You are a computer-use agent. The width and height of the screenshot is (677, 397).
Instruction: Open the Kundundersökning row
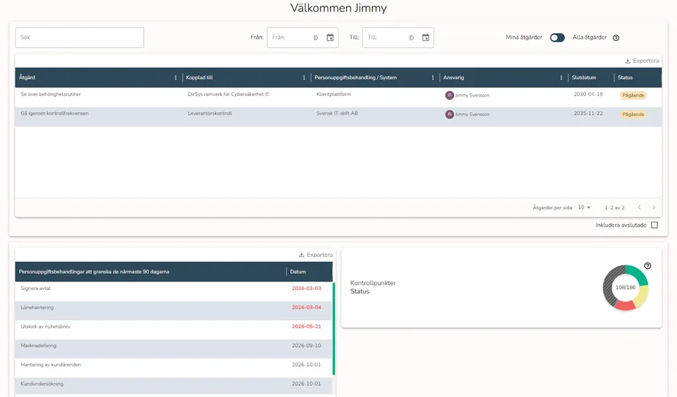[173, 386]
